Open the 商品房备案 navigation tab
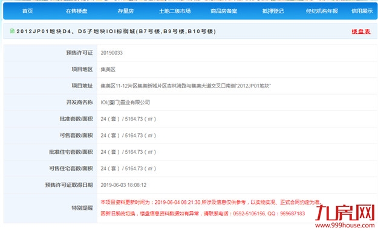378x231 pixels. click(x=224, y=11)
